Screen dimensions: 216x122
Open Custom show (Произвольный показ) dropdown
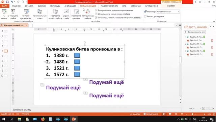tap(40, 14)
